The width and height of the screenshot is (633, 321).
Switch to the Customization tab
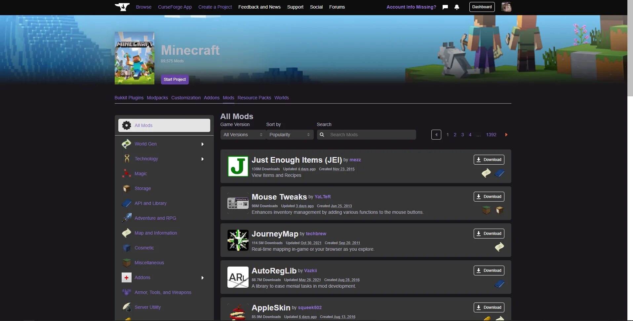[186, 98]
